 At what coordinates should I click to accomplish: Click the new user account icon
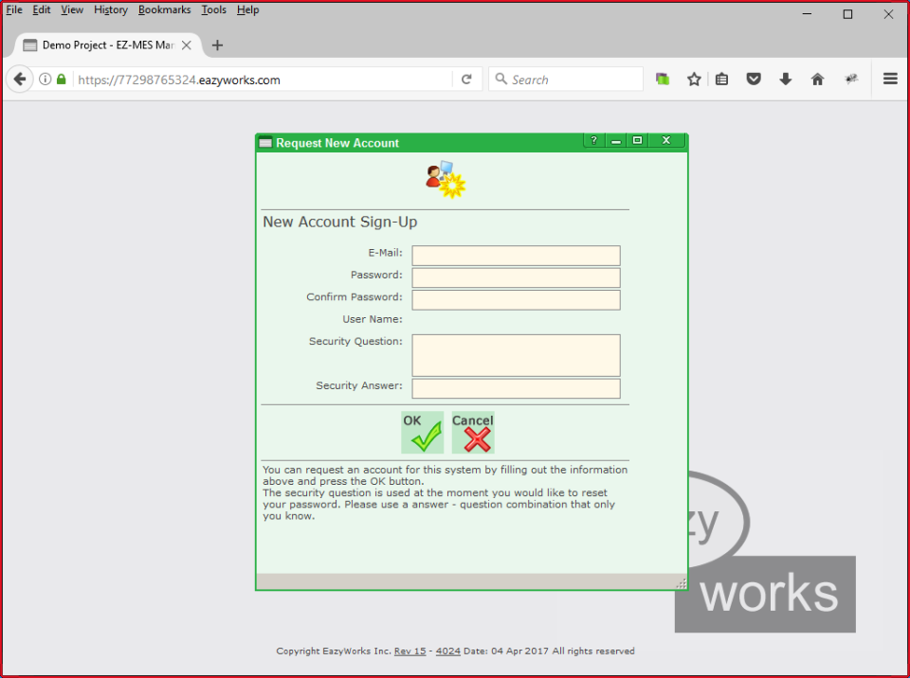[x=446, y=180]
